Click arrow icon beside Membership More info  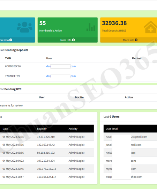click(x=73, y=40)
